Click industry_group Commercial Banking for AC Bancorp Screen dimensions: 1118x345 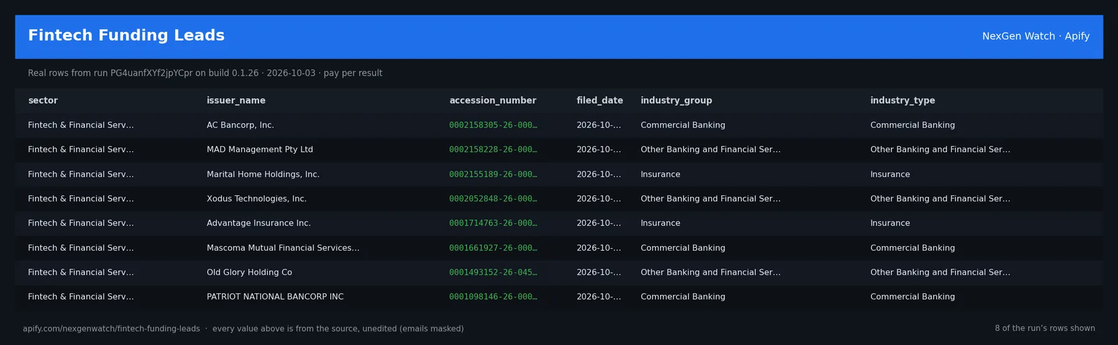click(683, 125)
